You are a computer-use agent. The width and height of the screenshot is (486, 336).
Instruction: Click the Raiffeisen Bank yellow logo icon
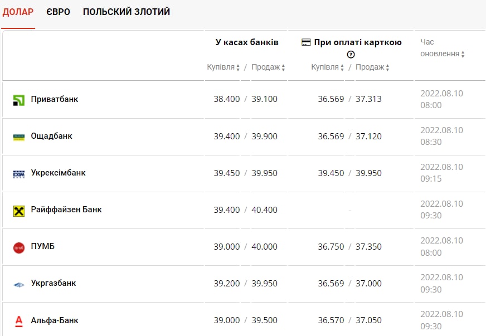[x=19, y=211]
